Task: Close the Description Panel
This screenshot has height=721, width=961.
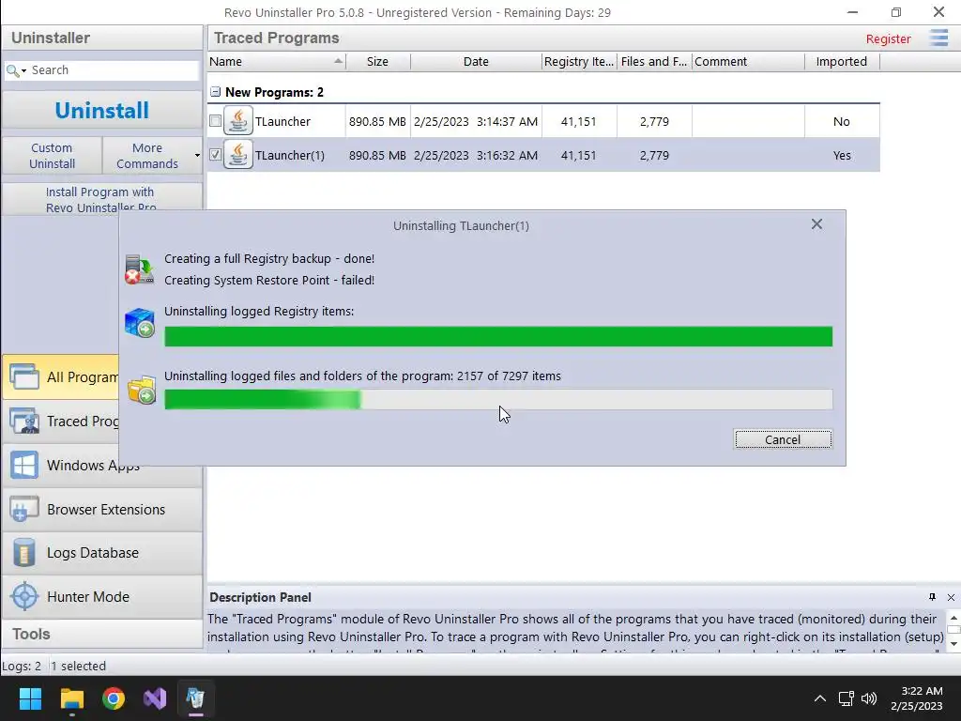Action: coord(951,597)
